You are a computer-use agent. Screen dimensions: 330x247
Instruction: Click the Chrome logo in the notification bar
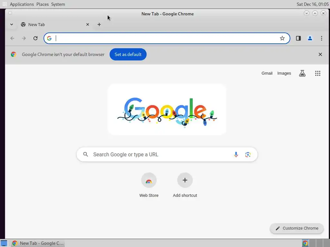(x=14, y=54)
